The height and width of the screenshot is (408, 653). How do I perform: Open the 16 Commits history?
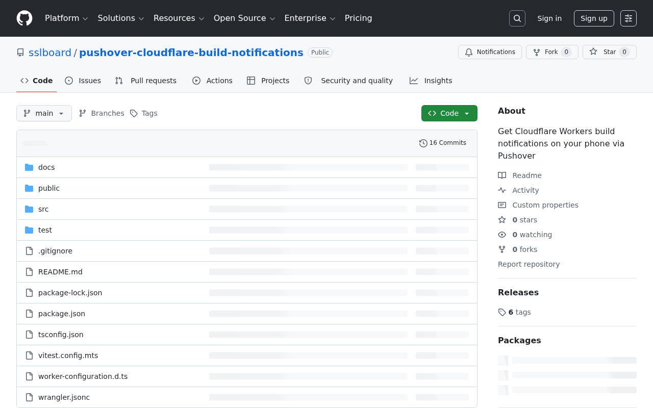[443, 143]
